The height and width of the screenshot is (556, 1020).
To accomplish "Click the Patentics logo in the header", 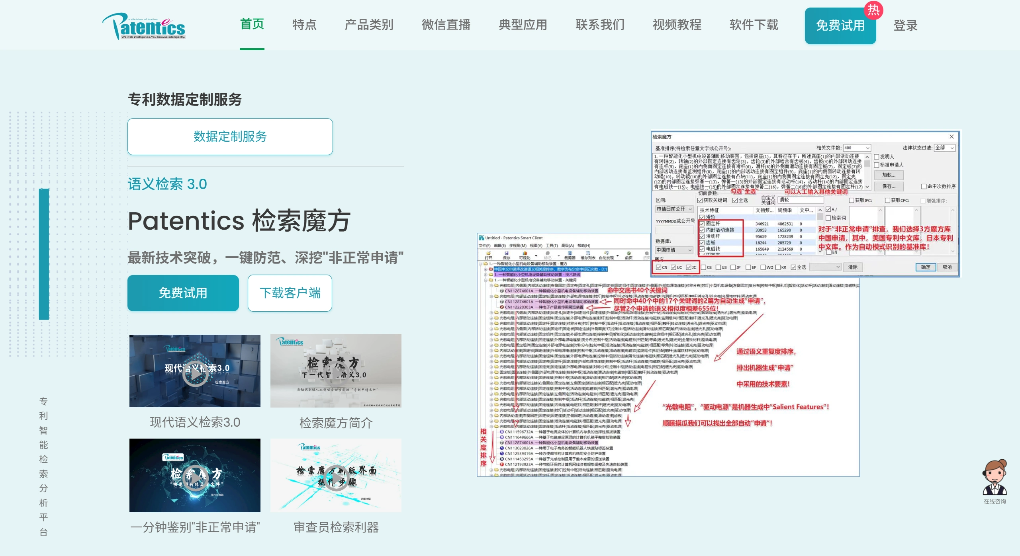I will tap(144, 26).
